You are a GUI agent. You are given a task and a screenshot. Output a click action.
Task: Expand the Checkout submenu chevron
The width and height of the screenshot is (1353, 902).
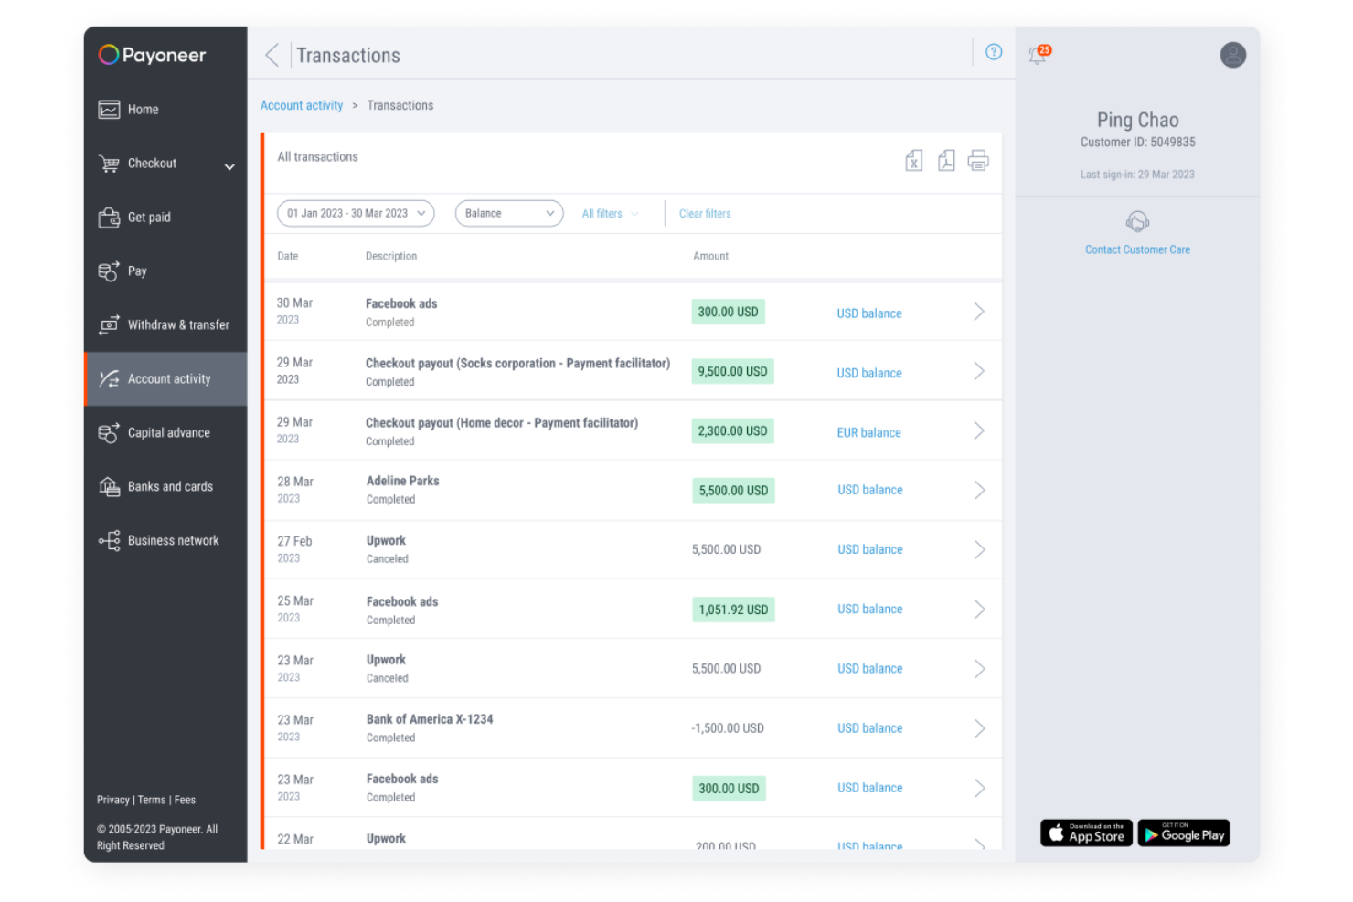pyautogui.click(x=229, y=166)
